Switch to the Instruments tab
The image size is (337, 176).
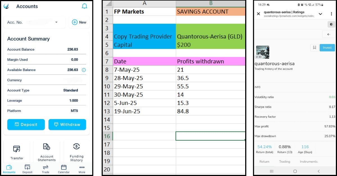[309, 161]
